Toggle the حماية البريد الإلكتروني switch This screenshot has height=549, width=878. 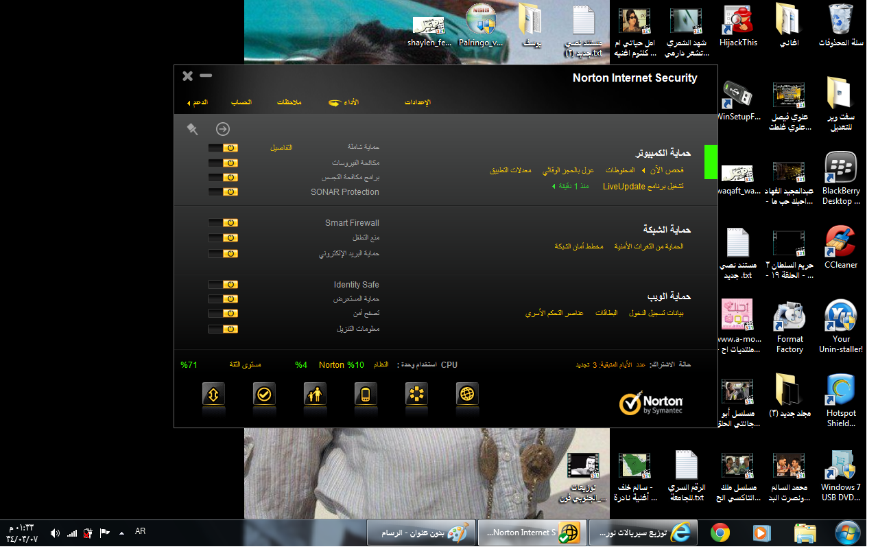[x=224, y=253]
